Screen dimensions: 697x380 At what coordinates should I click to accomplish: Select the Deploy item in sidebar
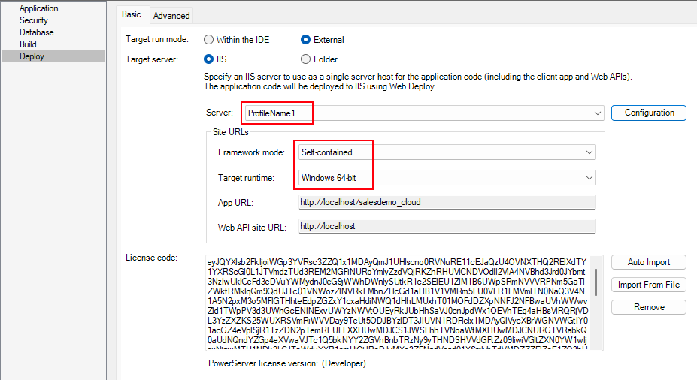coord(32,56)
